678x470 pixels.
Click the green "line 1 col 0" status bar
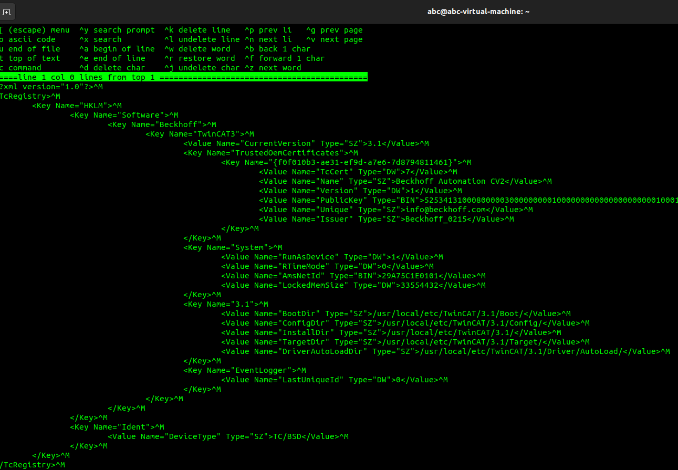tap(184, 77)
